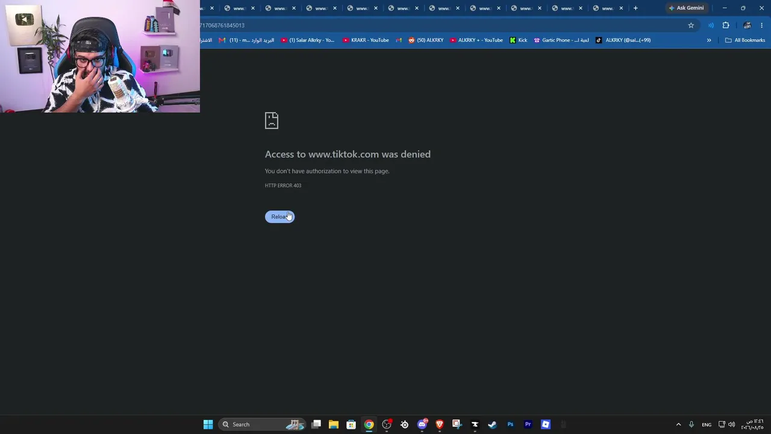Click the taskbar Search box
Screen dimensions: 771x434
[262, 424]
